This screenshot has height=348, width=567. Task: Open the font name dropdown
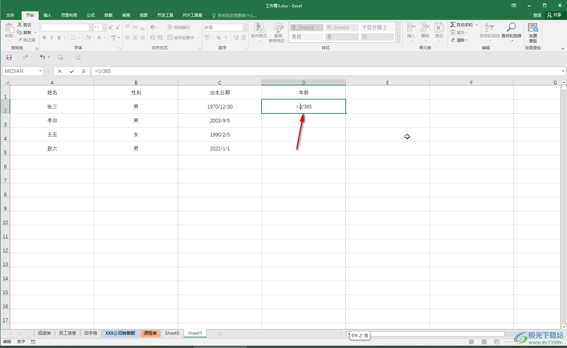(x=91, y=27)
